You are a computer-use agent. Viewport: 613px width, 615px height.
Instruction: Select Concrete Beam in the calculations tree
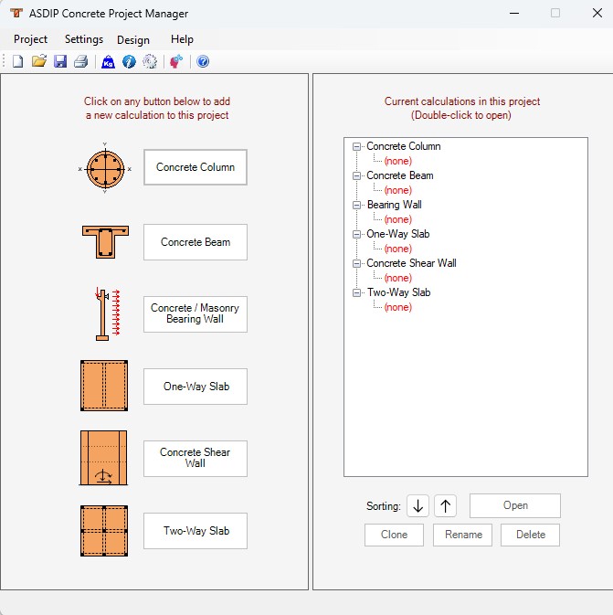pos(400,175)
